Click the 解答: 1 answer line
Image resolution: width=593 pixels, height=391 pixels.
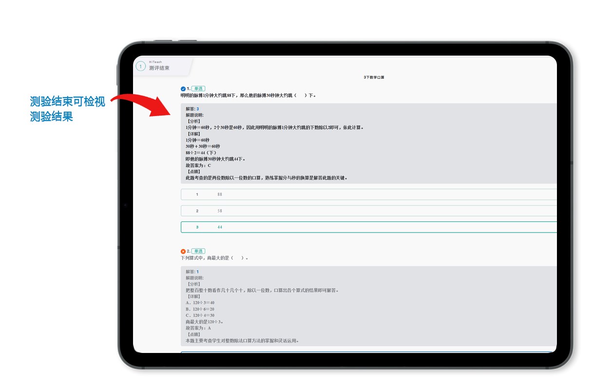pyautogui.click(x=192, y=272)
